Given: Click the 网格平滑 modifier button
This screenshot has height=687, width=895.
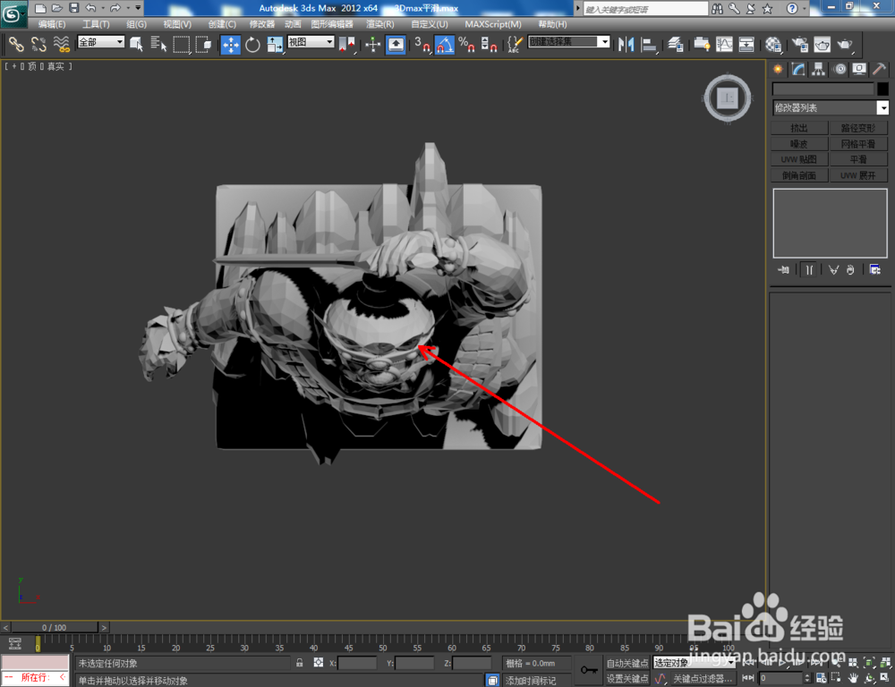Looking at the screenshot, I should [x=858, y=144].
